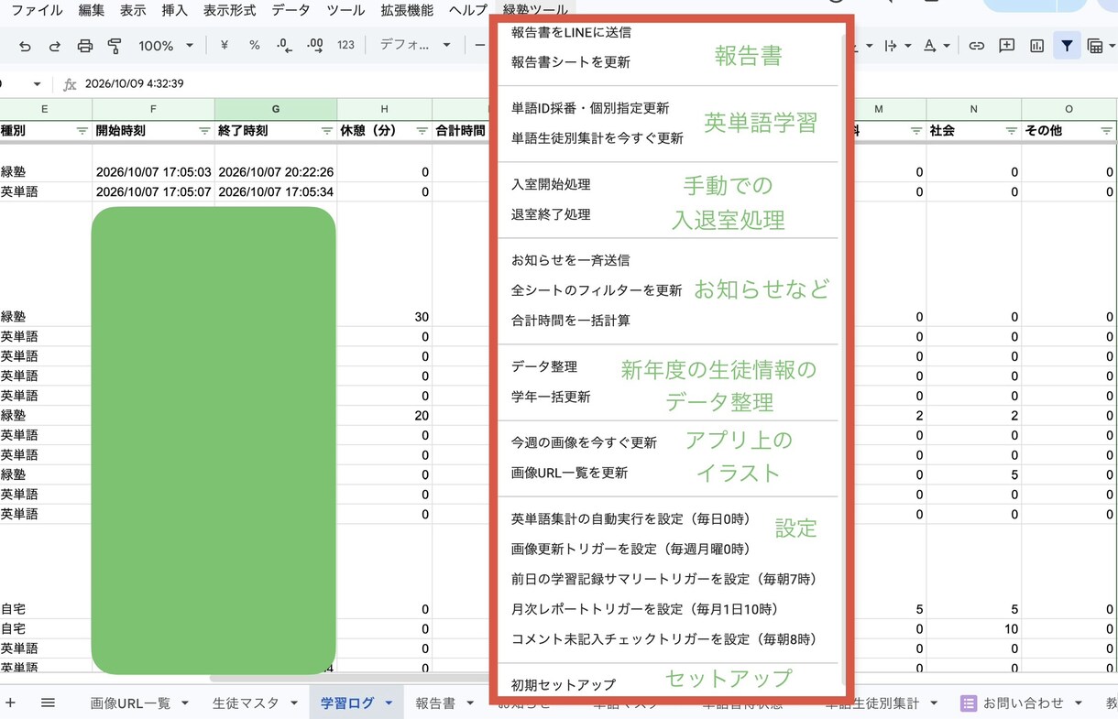Click the redo arrow in the toolbar
The image size is (1118, 719).
(x=55, y=46)
